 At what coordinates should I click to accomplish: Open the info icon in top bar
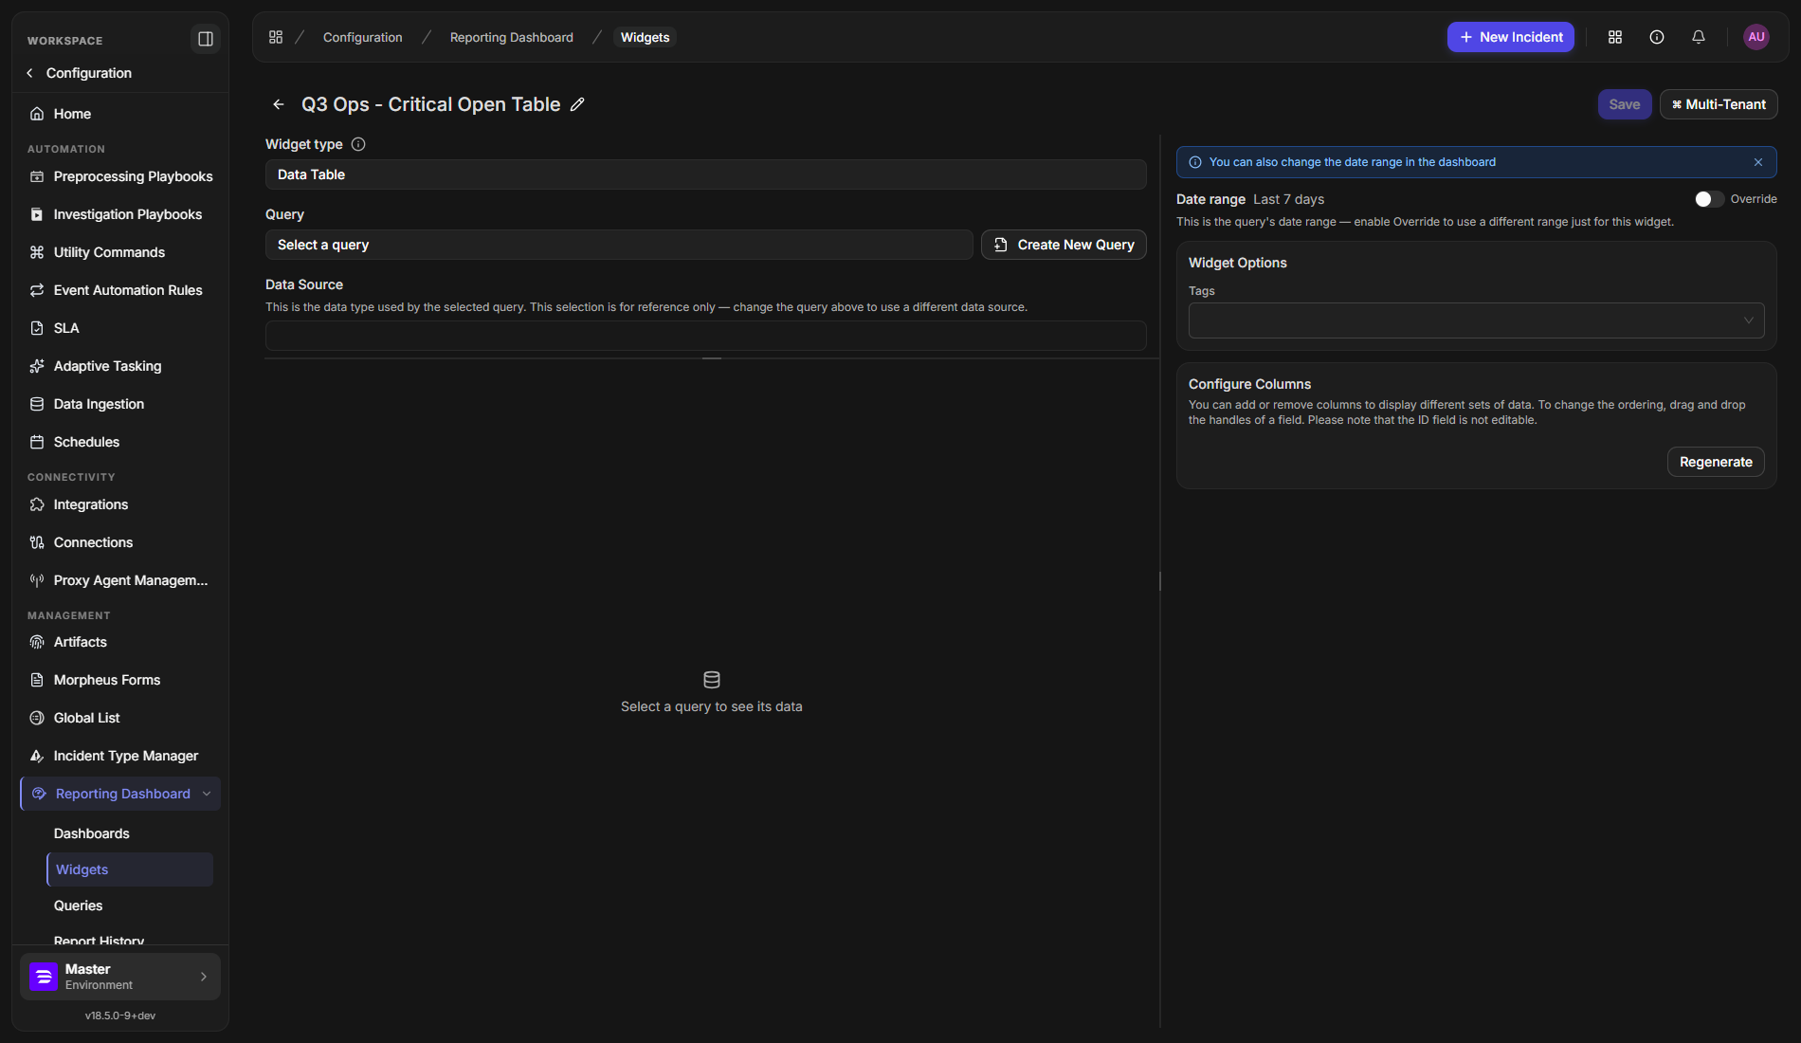[1657, 37]
